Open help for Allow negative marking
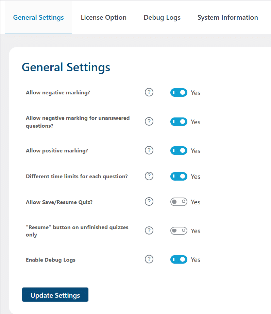 pos(149,92)
